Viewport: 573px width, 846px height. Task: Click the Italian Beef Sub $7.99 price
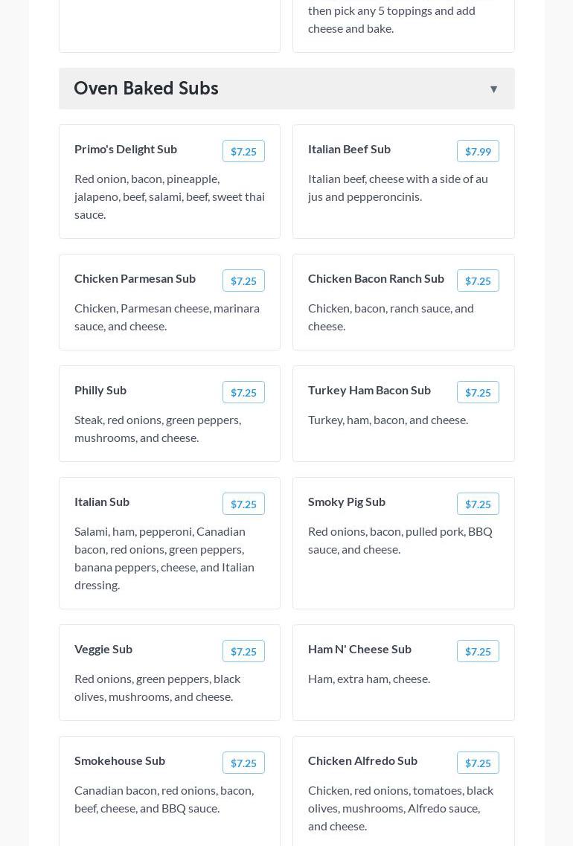tap(478, 151)
